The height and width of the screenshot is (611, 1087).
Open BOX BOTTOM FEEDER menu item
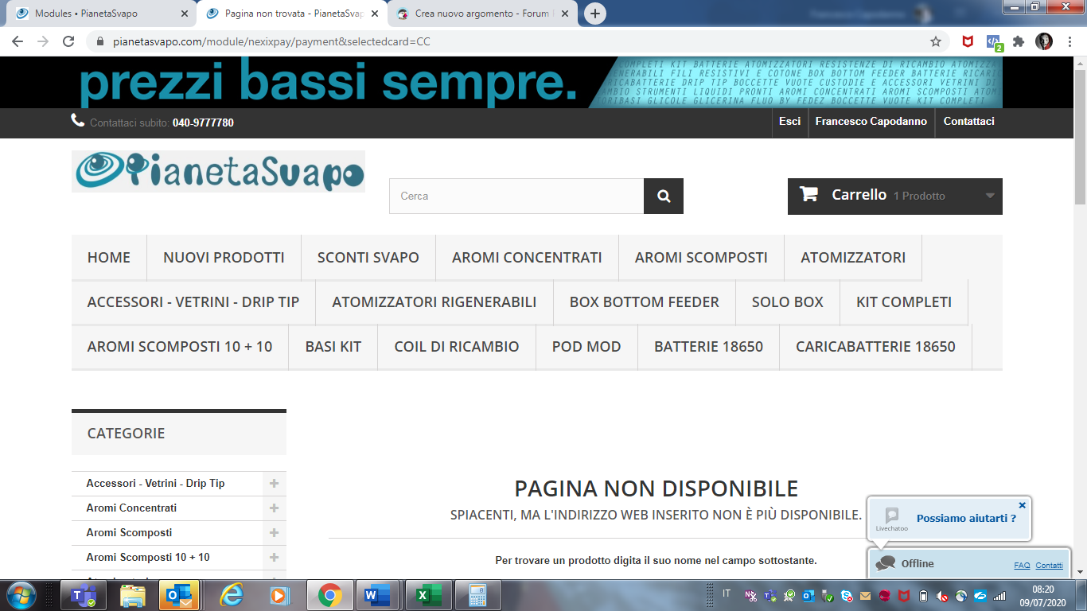click(645, 302)
